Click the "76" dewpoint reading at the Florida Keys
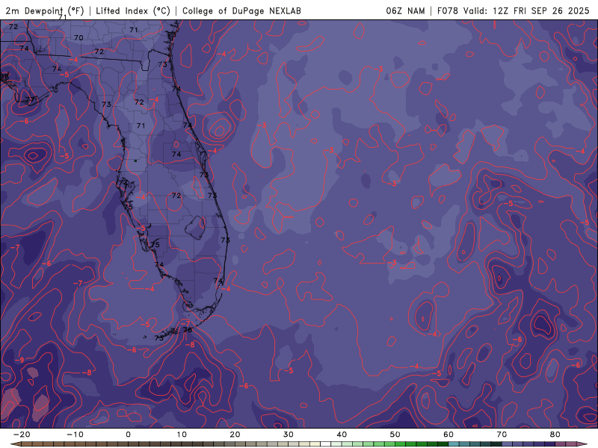 pyautogui.click(x=188, y=330)
